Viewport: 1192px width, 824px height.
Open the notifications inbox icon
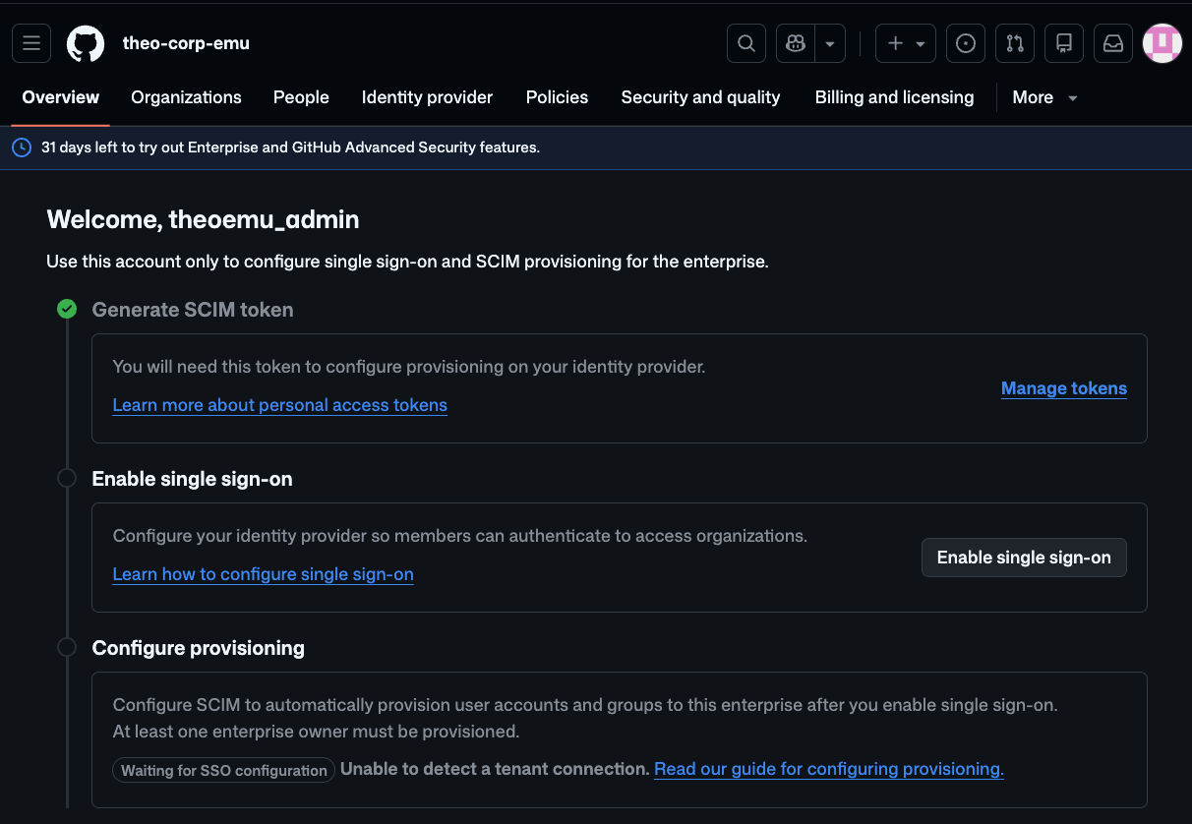[1112, 43]
